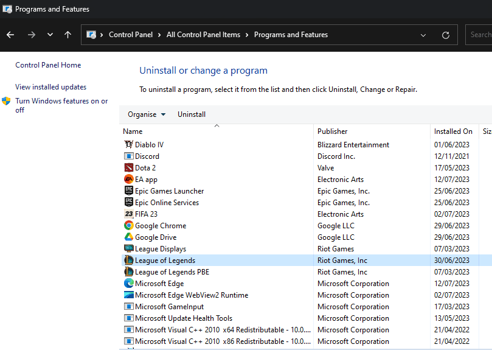Open recent locations dropdown arrow
The width and height of the screenshot is (492, 350).
[50, 35]
